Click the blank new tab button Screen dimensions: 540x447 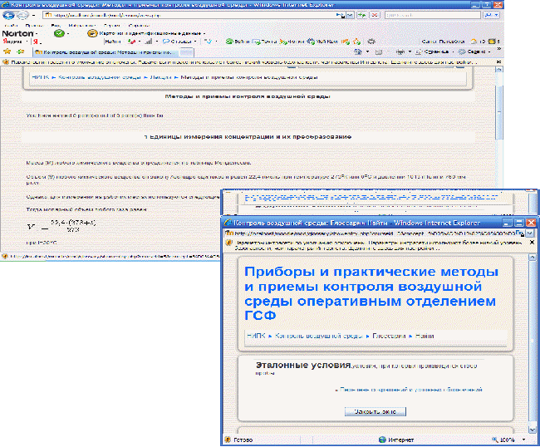point(187,52)
